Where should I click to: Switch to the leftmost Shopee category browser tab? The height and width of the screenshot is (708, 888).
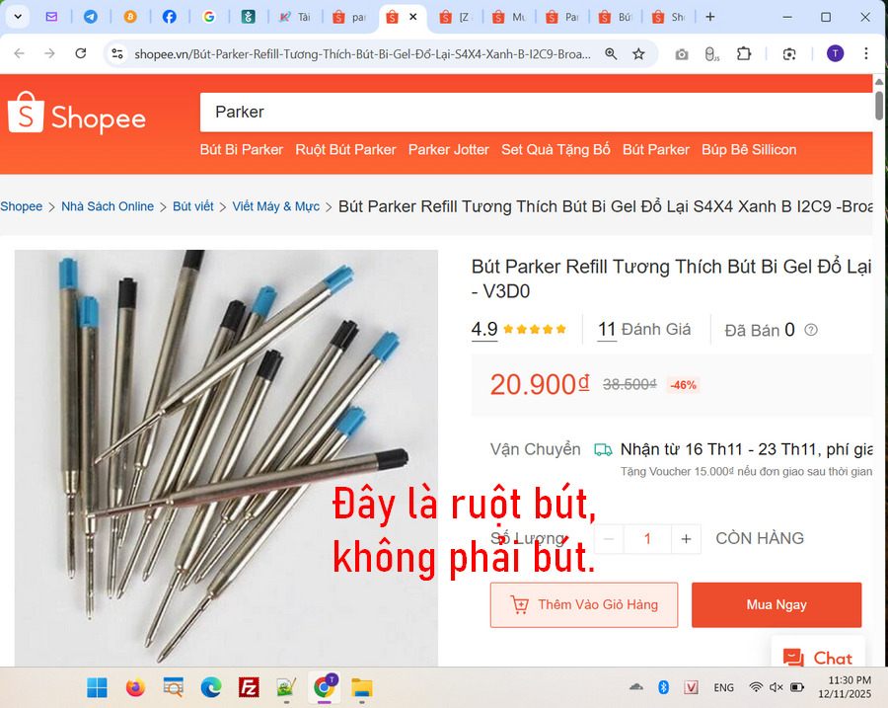tap(350, 17)
